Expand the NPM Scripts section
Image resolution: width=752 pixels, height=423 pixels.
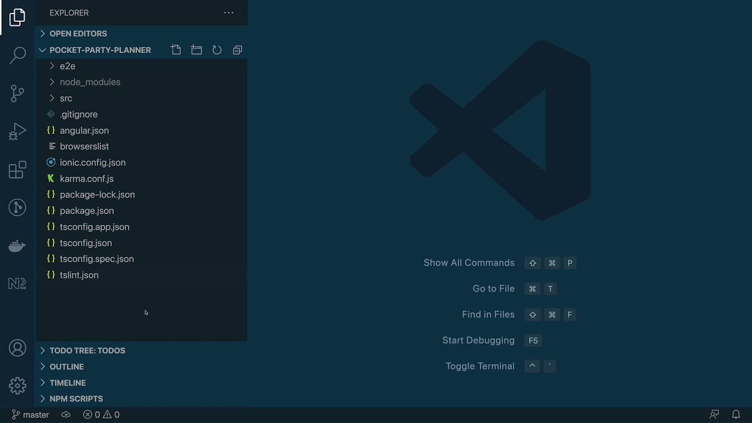tap(142, 398)
